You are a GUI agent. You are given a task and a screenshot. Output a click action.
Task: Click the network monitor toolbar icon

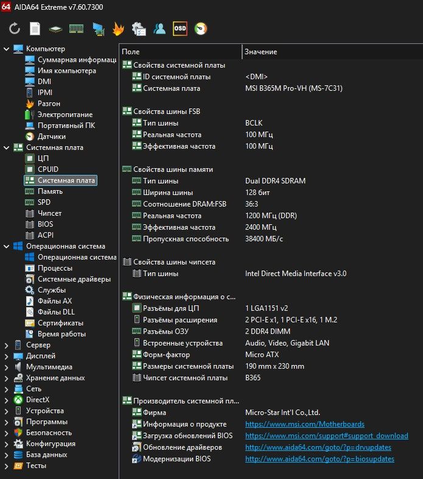(98, 29)
